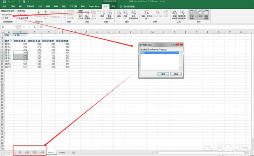Expand the PivotTable Options dropdown in ribbon
This screenshot has width=254, height=156.
click(6, 18)
